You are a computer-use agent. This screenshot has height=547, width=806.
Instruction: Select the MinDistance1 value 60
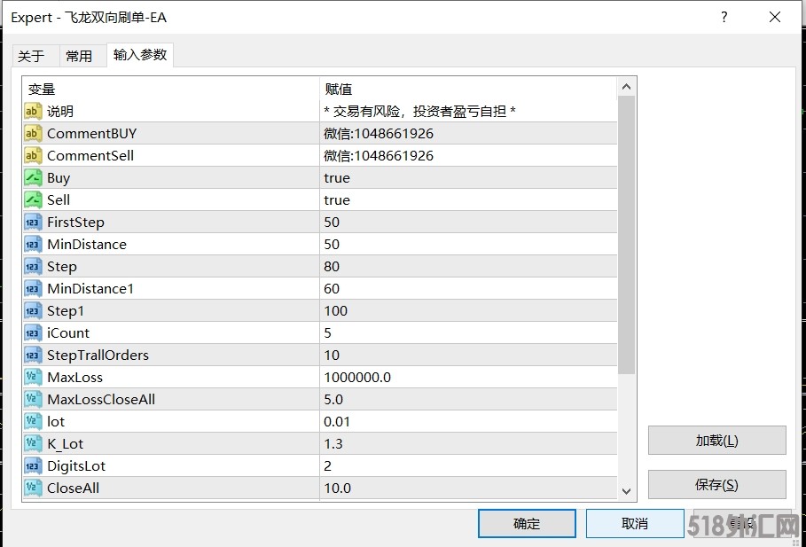pos(468,288)
